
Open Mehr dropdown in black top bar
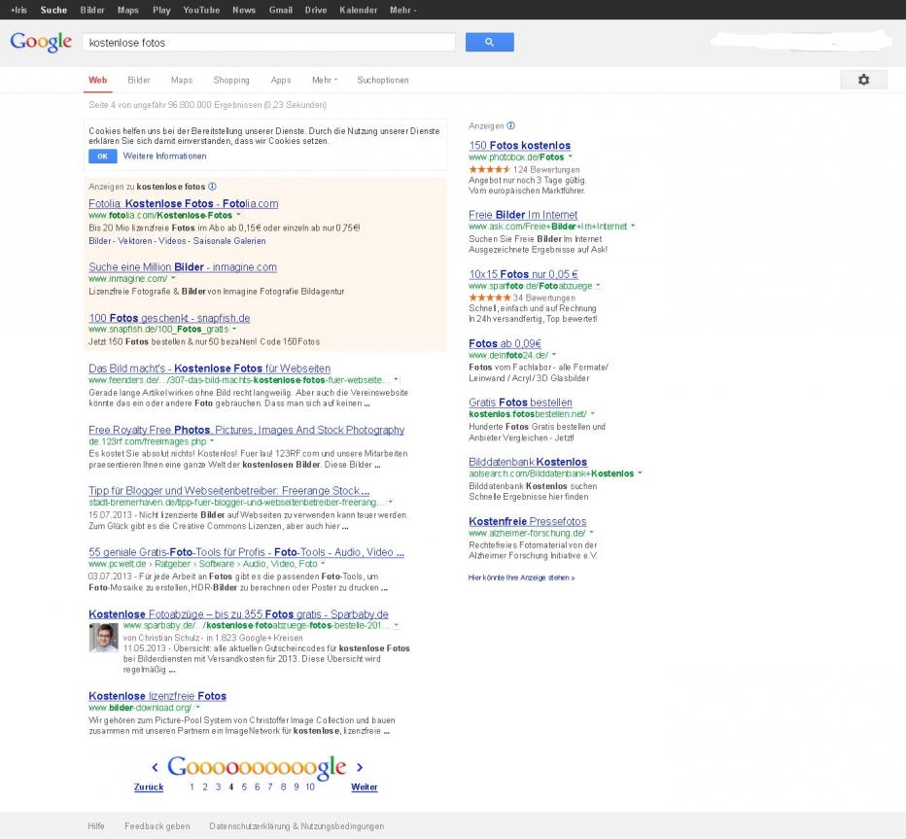tap(402, 10)
